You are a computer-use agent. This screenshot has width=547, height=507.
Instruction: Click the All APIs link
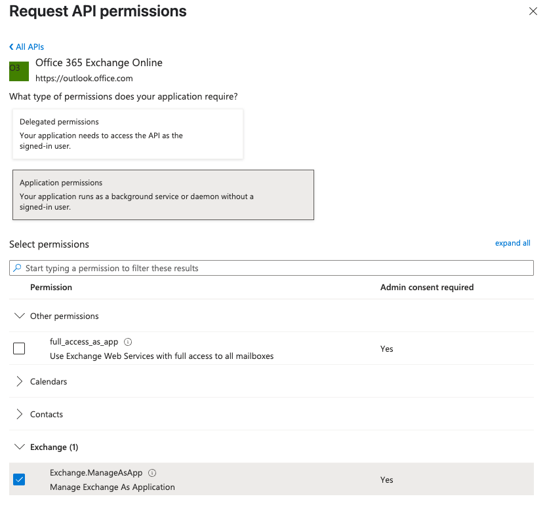click(30, 47)
